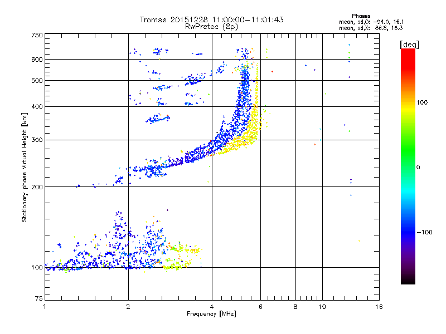
Task: Select the 'mean, sd,O: -94.0, 16.1' line
Action: 371,22
